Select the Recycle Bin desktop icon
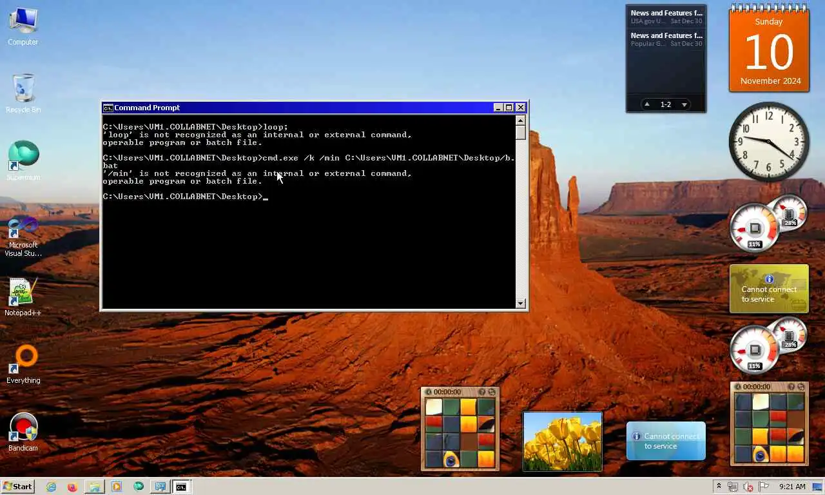 point(23,93)
